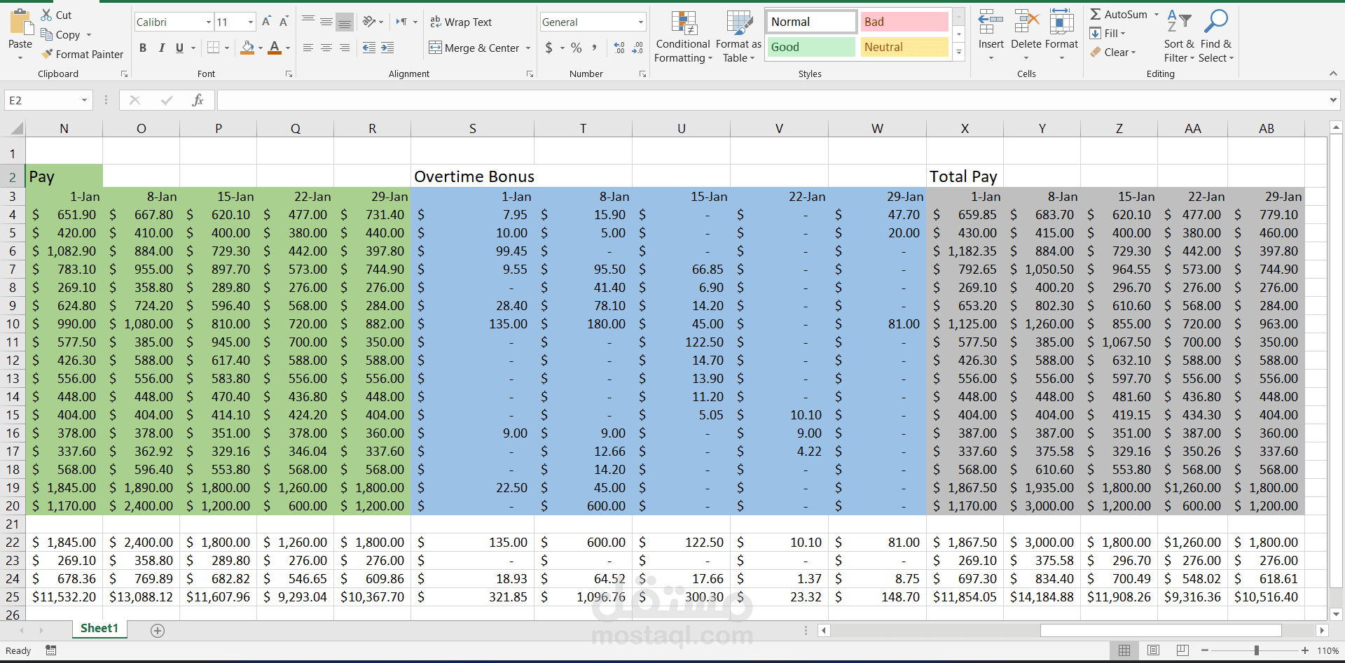Toggle bottom vertical alignment
This screenshot has height=663, width=1345.
[345, 22]
